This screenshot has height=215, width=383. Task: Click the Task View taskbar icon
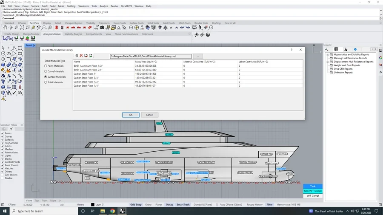pyautogui.click(x=92, y=211)
